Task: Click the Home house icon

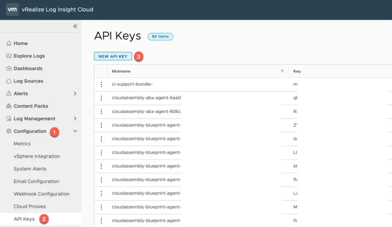Action: (x=9, y=44)
